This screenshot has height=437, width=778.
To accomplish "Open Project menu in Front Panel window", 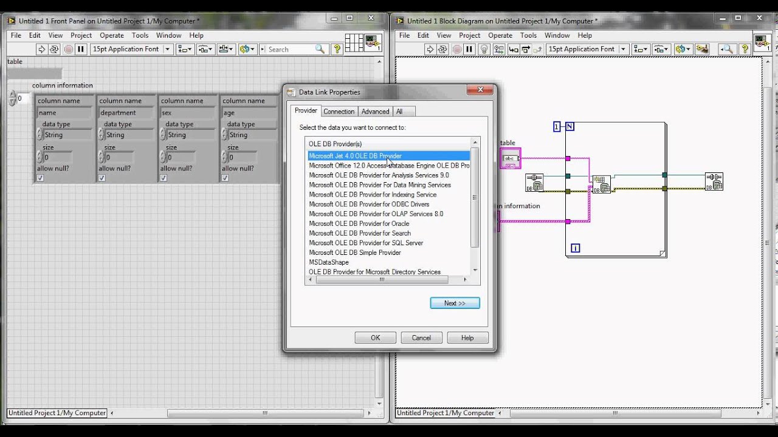I will [x=81, y=35].
